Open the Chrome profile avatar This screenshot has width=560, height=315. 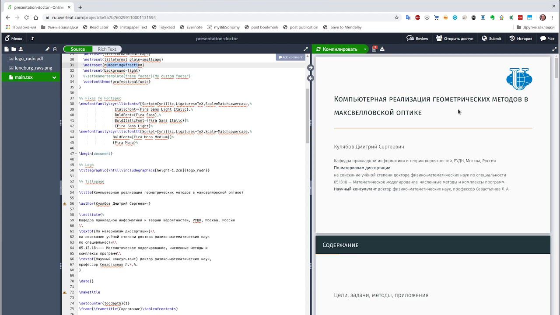tap(542, 17)
